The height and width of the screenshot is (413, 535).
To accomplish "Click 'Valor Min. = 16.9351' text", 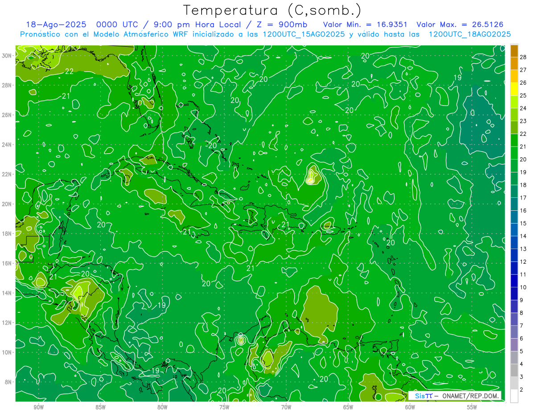I will click(x=366, y=25).
